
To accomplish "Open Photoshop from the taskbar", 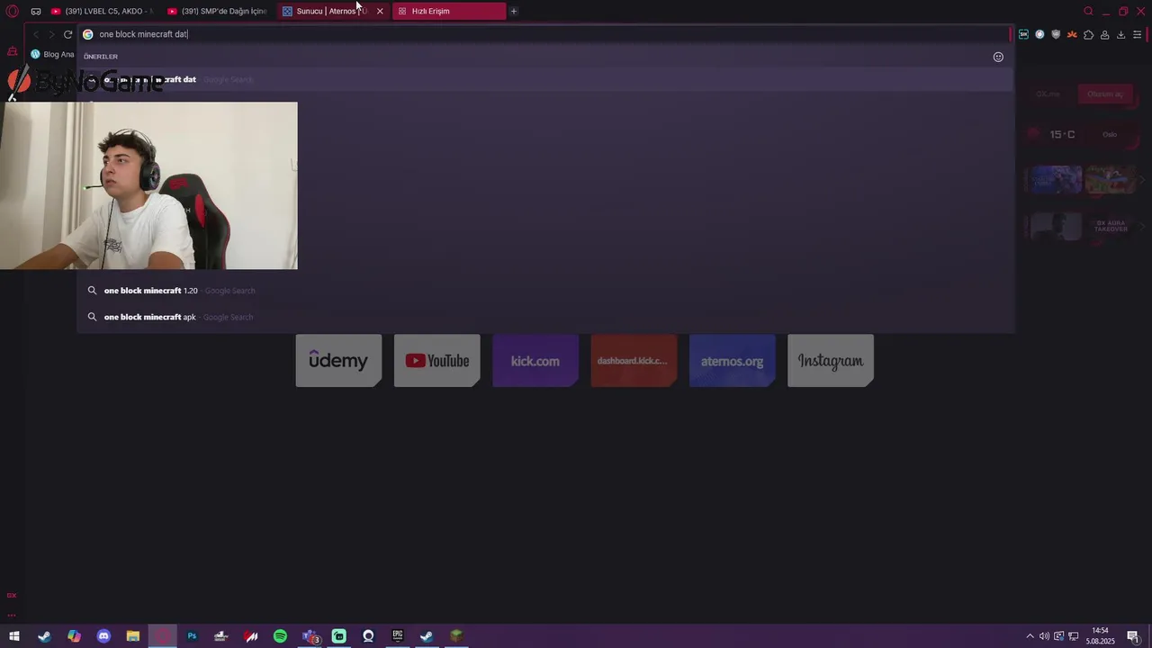I will point(192,636).
